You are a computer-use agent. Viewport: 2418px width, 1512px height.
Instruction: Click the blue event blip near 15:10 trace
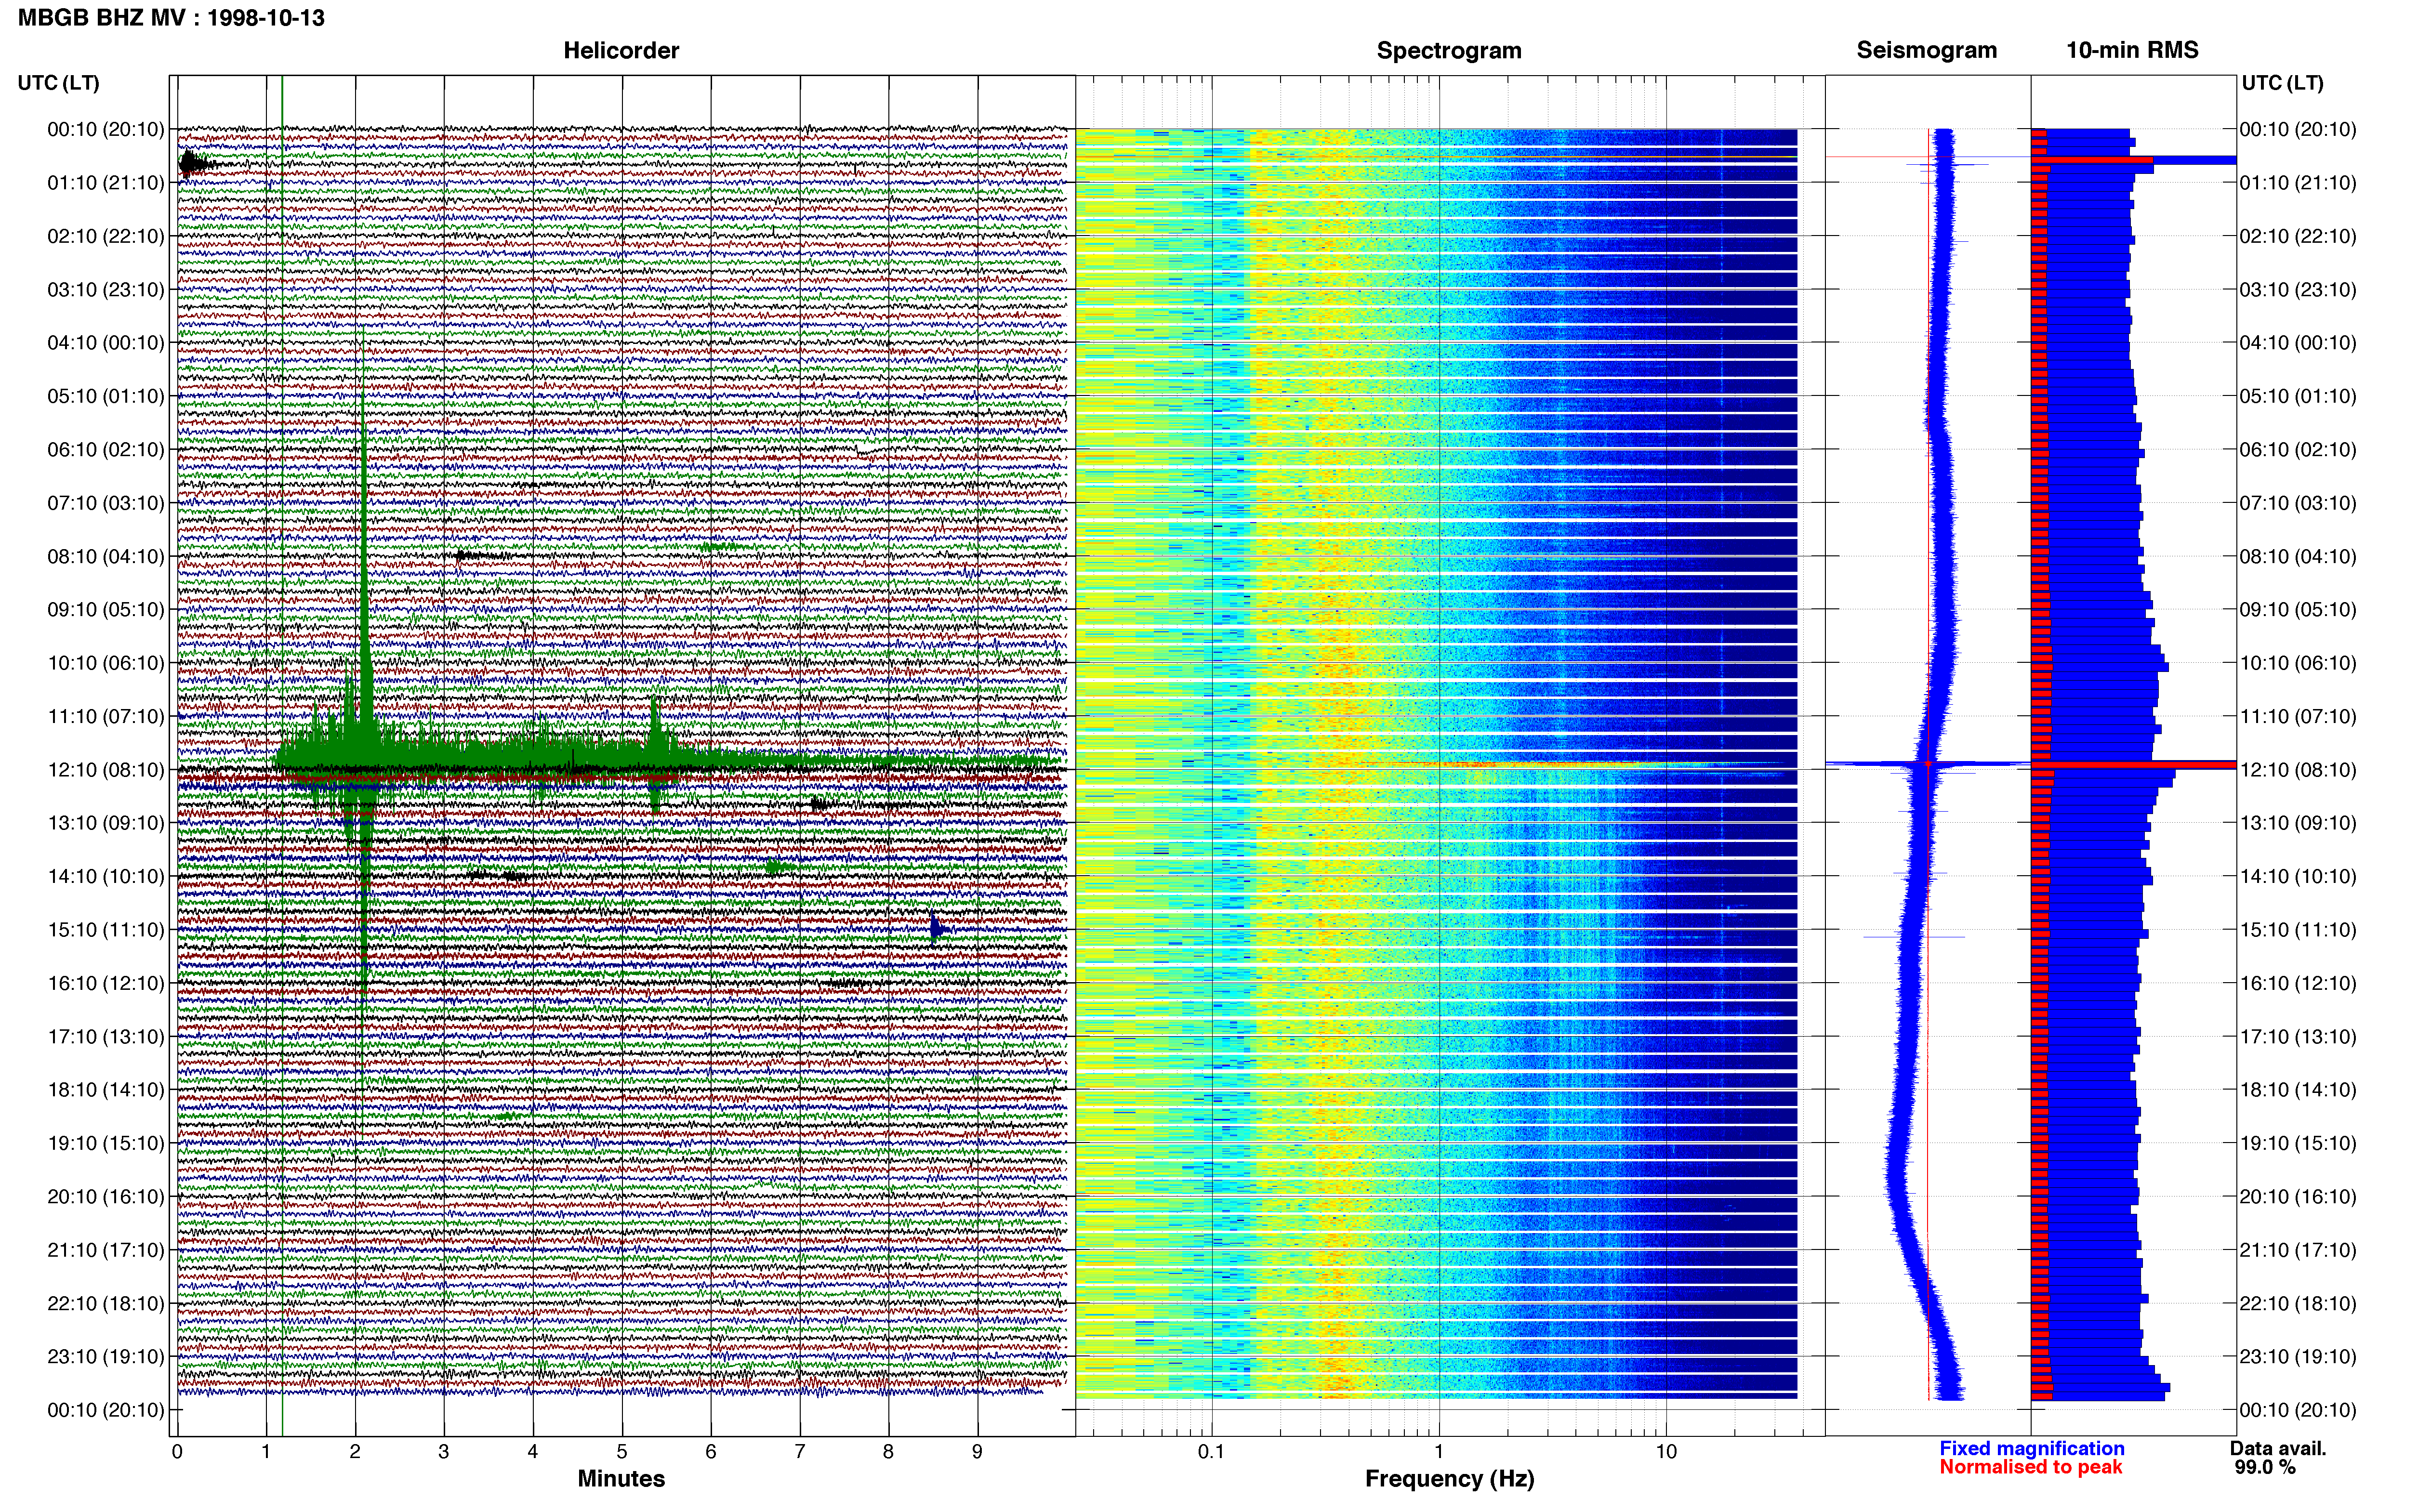936,929
